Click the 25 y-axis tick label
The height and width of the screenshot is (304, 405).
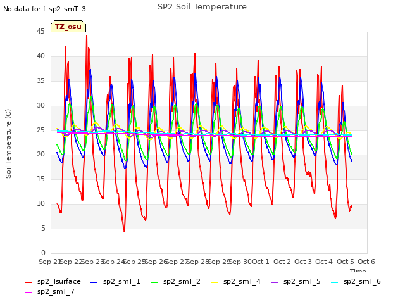pos(40,130)
